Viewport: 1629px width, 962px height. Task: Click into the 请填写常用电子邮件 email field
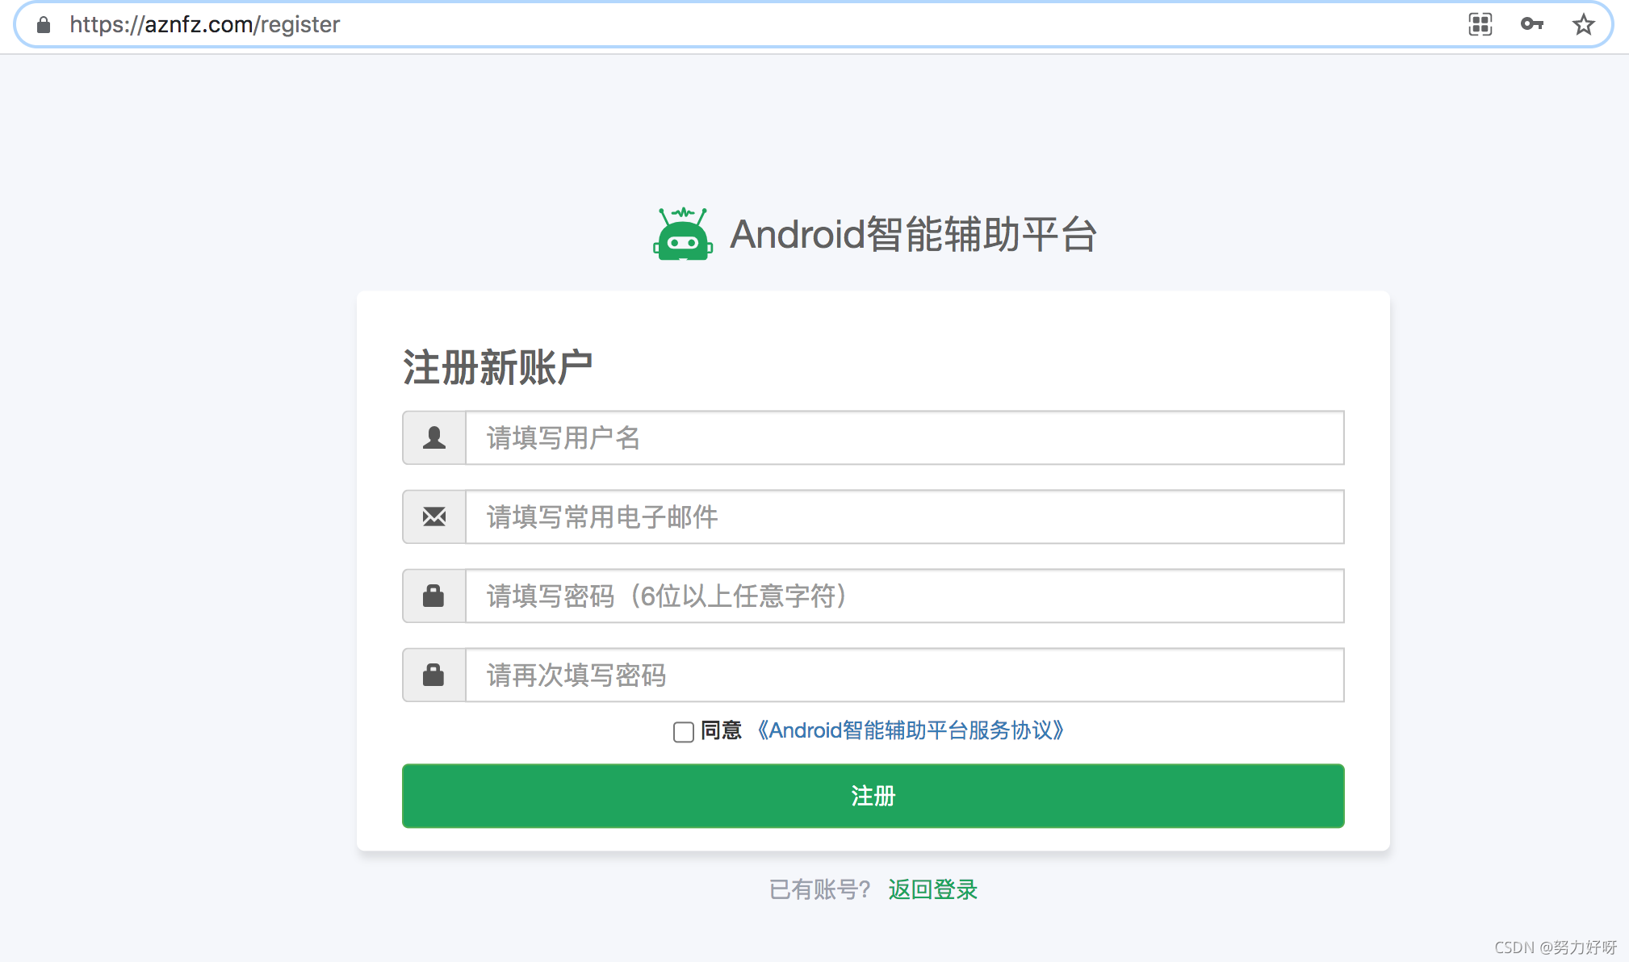(904, 517)
